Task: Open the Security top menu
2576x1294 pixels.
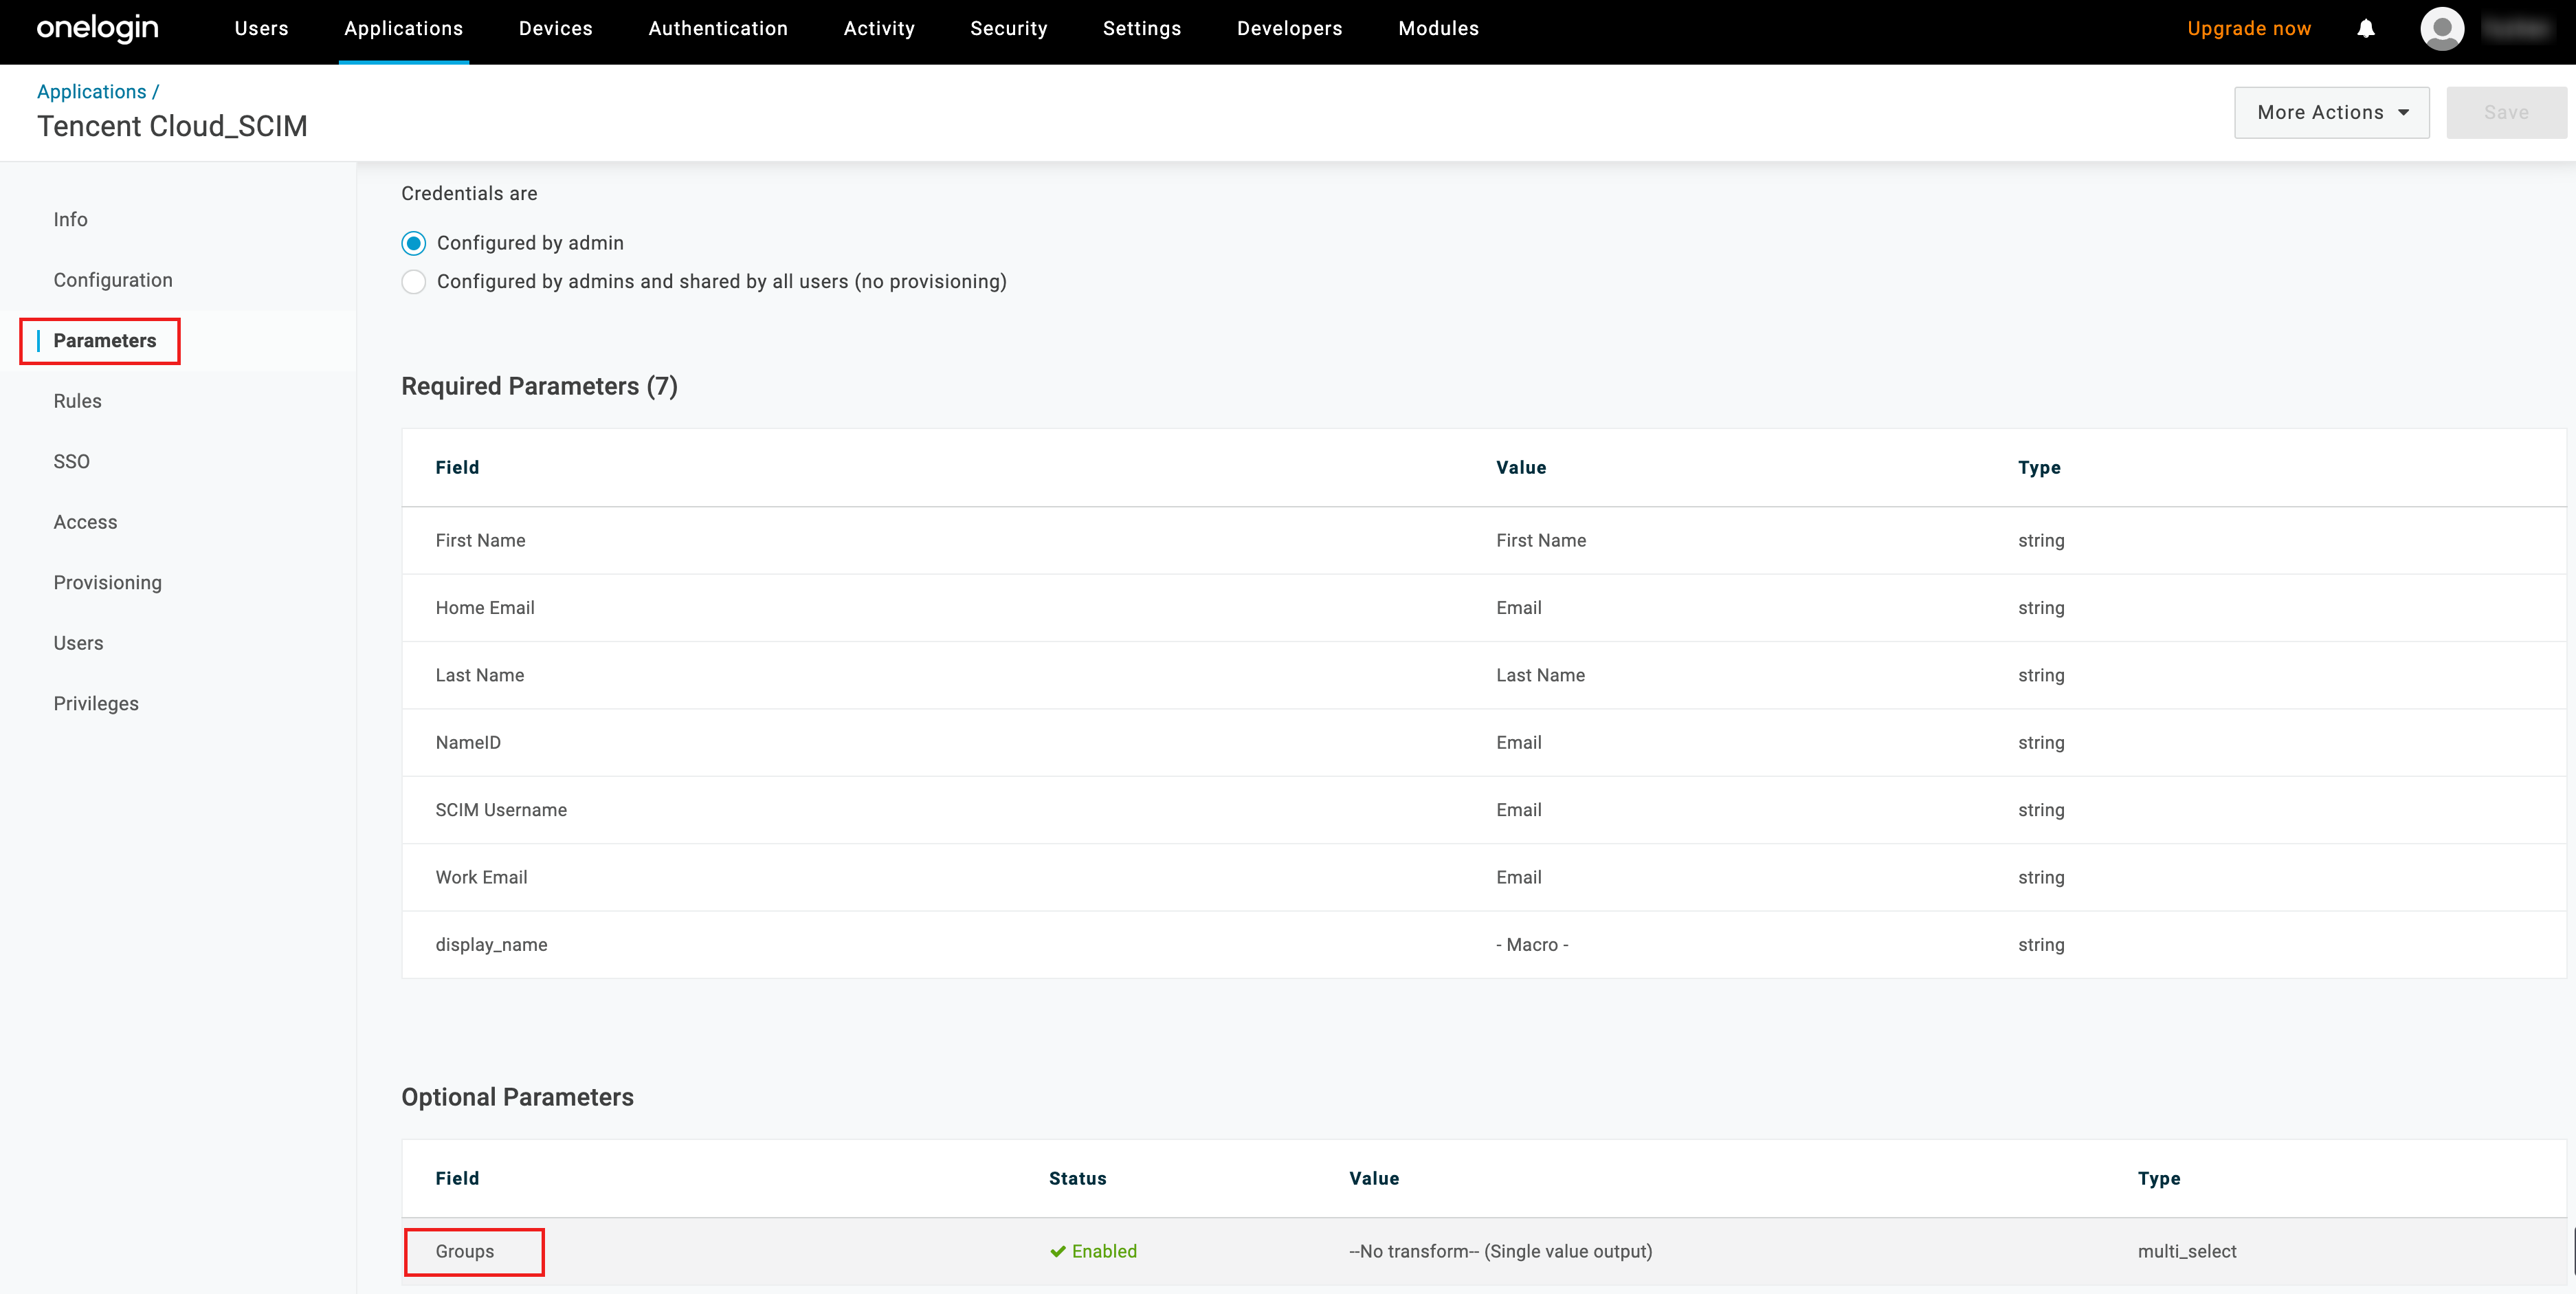Action: tap(1008, 29)
